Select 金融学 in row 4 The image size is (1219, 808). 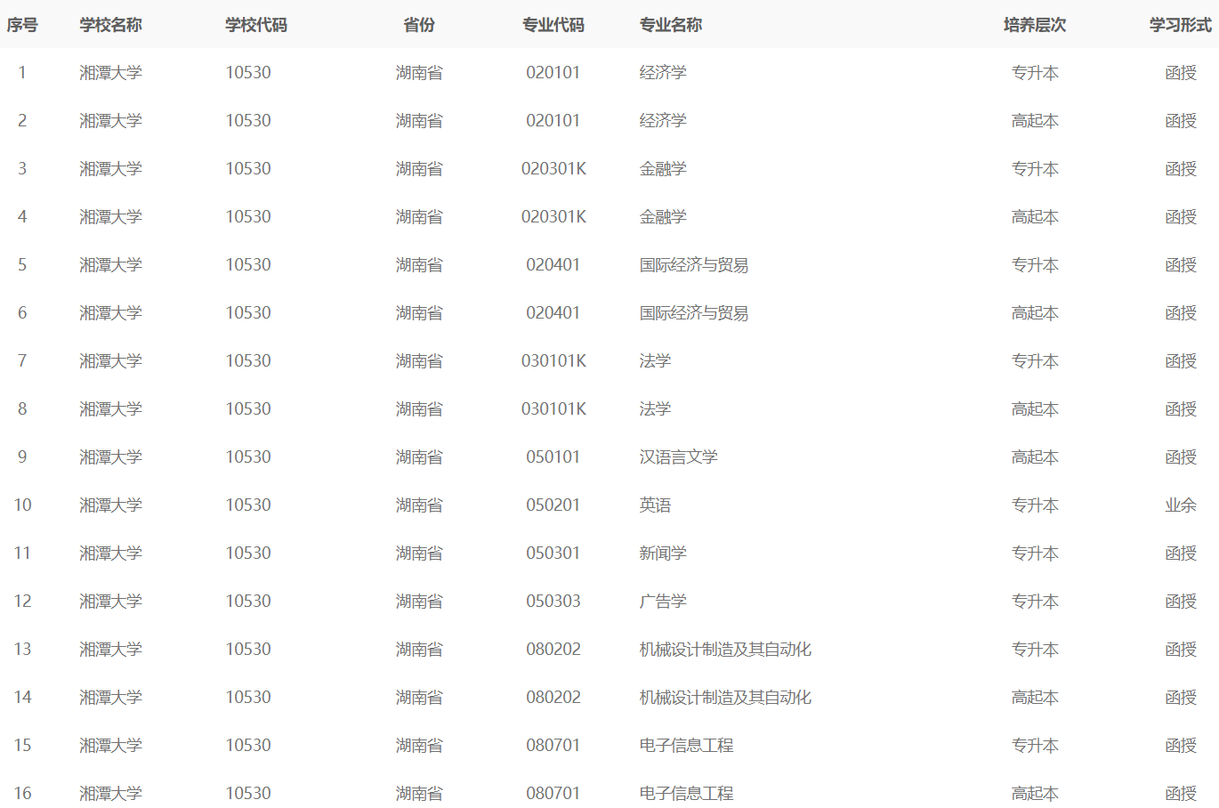pos(663,217)
